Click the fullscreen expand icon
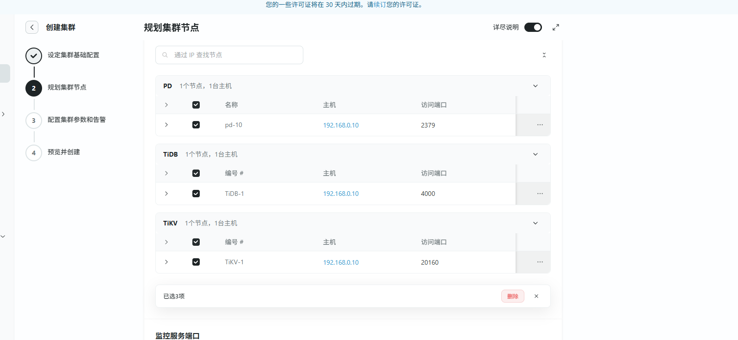Image resolution: width=738 pixels, height=340 pixels. [556, 27]
